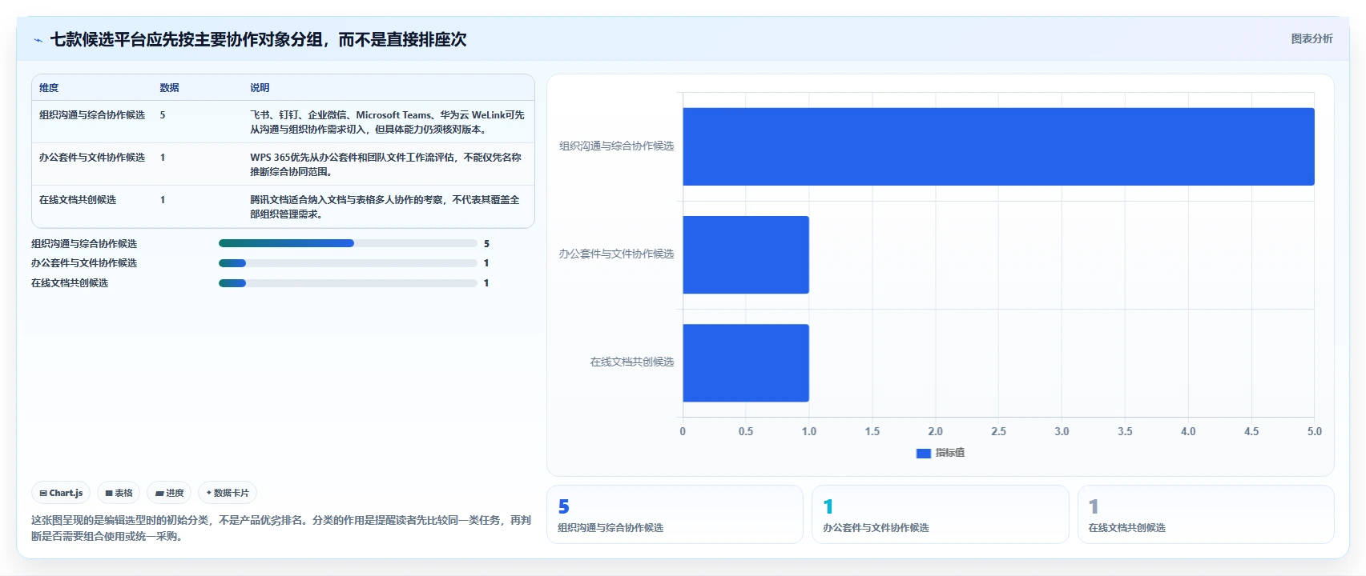
Task: Select the 数据卡片 tag chip
Action: 228,493
